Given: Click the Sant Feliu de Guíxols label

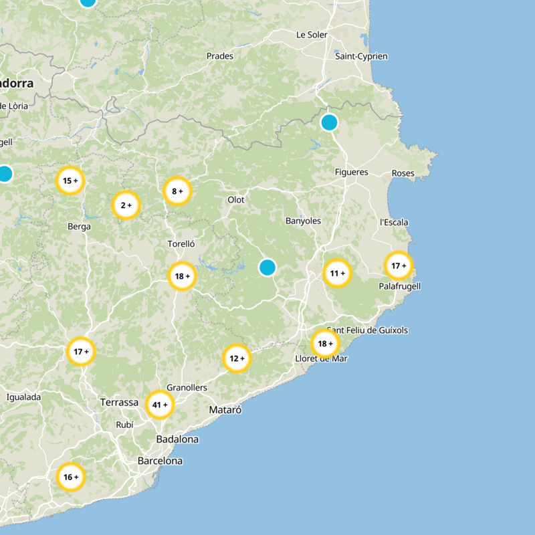Looking at the screenshot, I should [367, 330].
